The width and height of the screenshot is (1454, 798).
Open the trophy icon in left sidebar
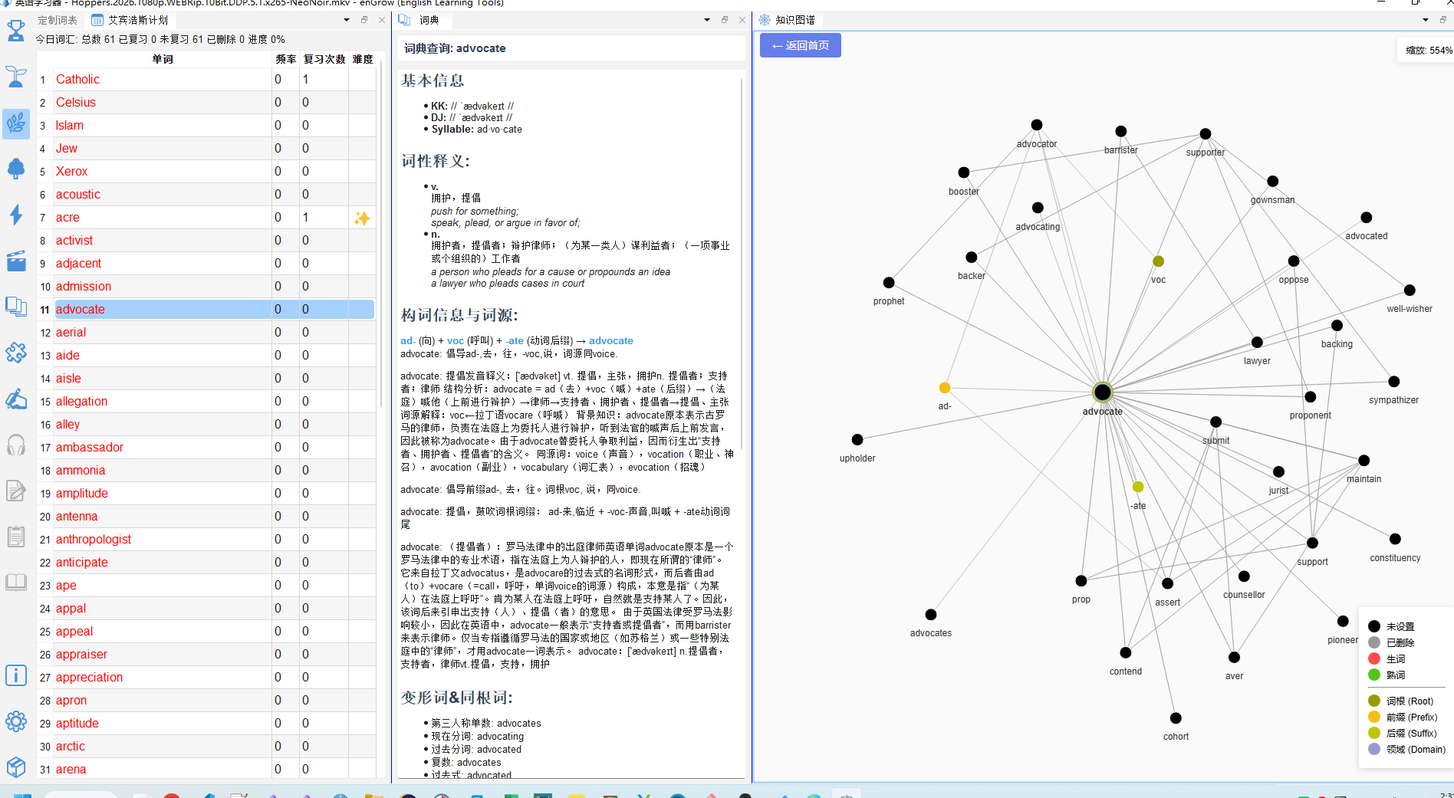coord(15,31)
